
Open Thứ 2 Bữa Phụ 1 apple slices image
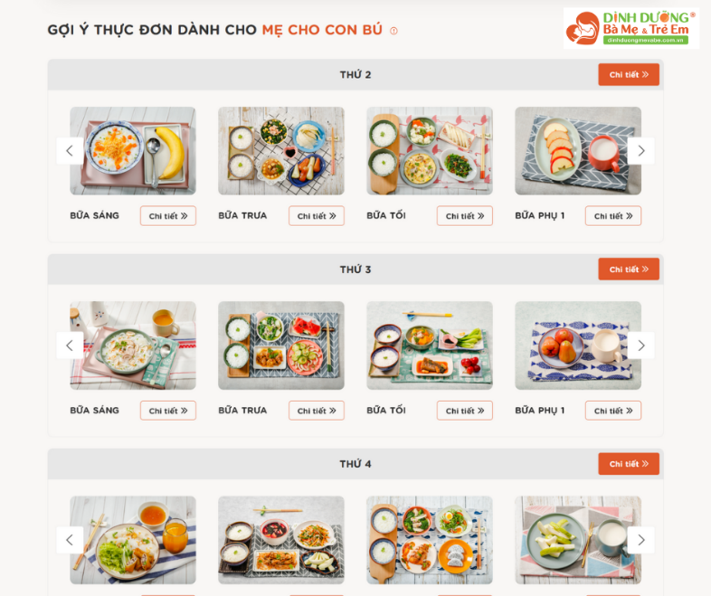(578, 151)
